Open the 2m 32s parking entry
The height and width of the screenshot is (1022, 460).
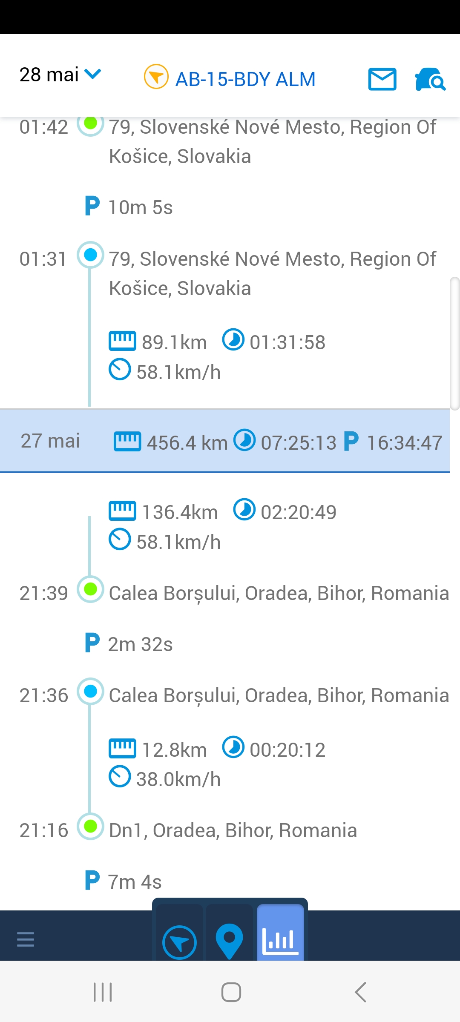pos(129,644)
